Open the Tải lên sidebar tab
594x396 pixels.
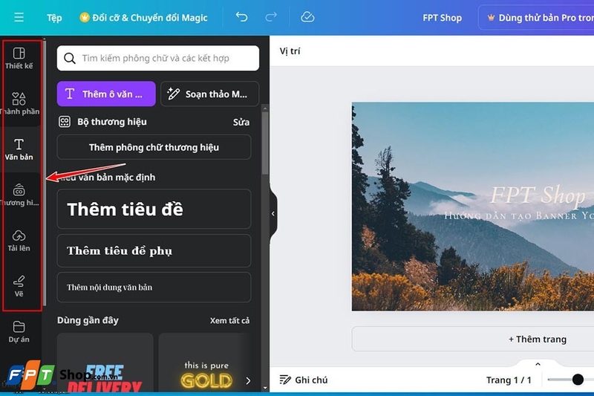tap(19, 240)
